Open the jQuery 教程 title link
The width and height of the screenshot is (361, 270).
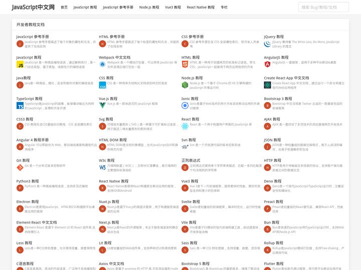[x=274, y=36]
